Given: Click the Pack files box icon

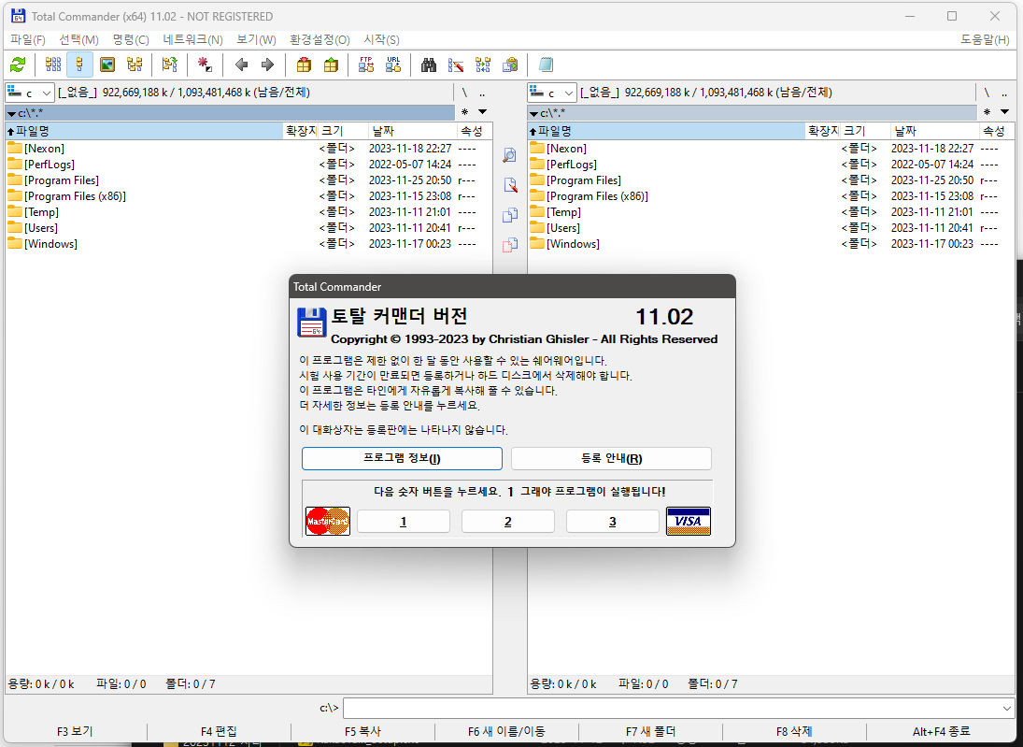Looking at the screenshot, I should coord(304,65).
